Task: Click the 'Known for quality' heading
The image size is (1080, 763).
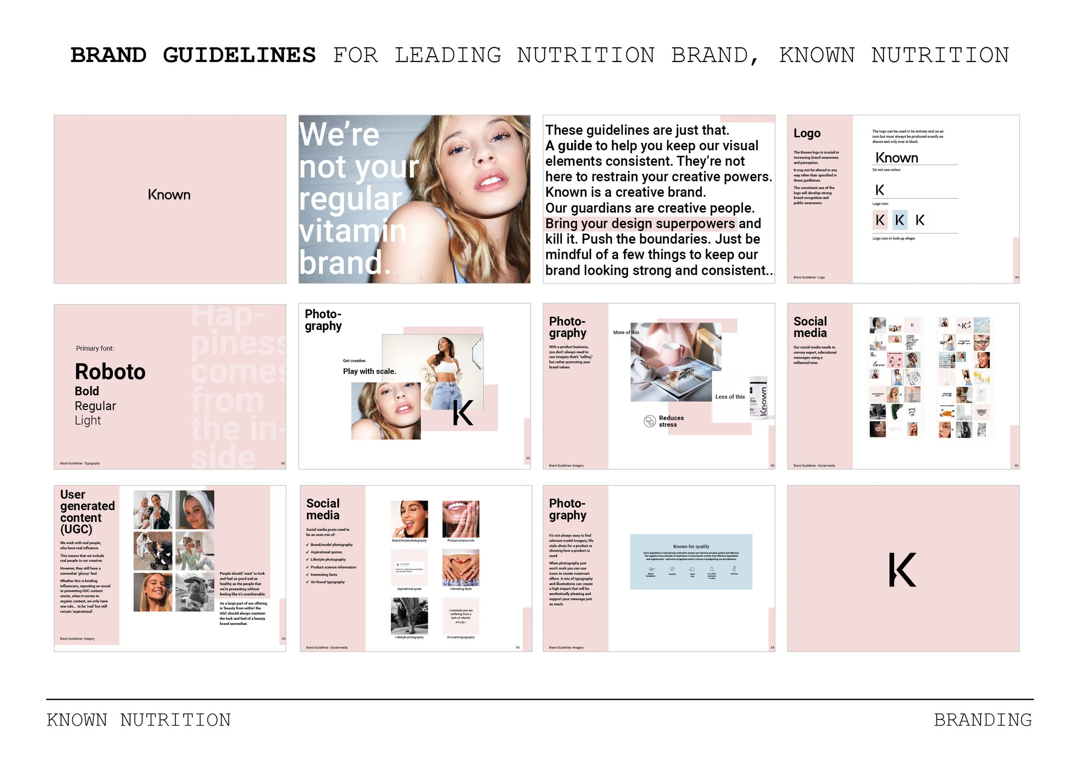Action: 691,546
